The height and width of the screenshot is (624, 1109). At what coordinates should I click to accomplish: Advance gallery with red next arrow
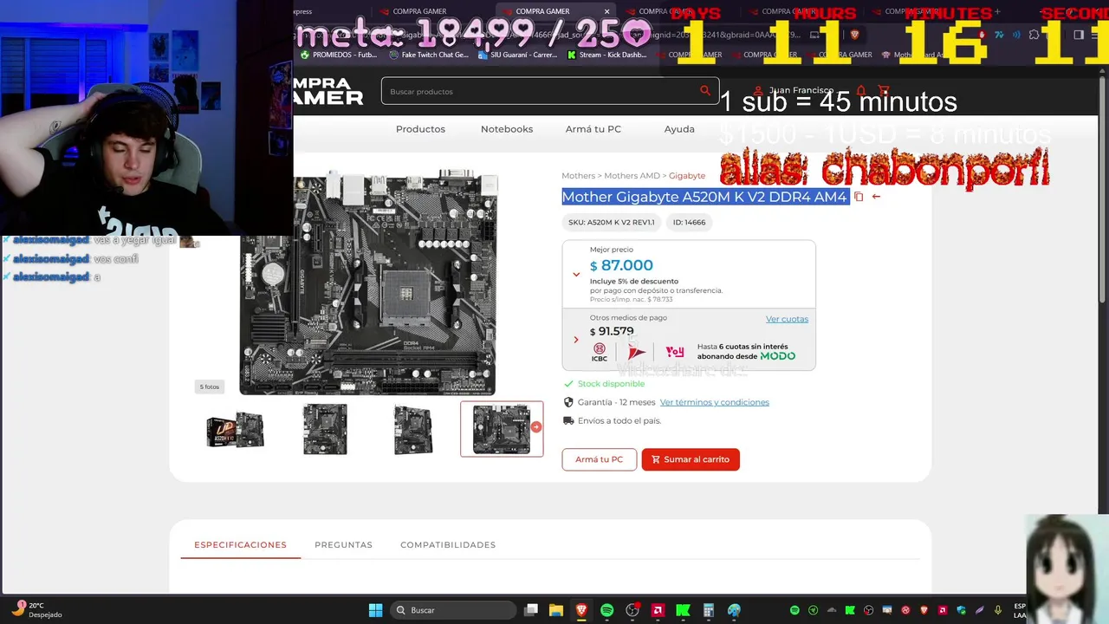[x=536, y=426]
